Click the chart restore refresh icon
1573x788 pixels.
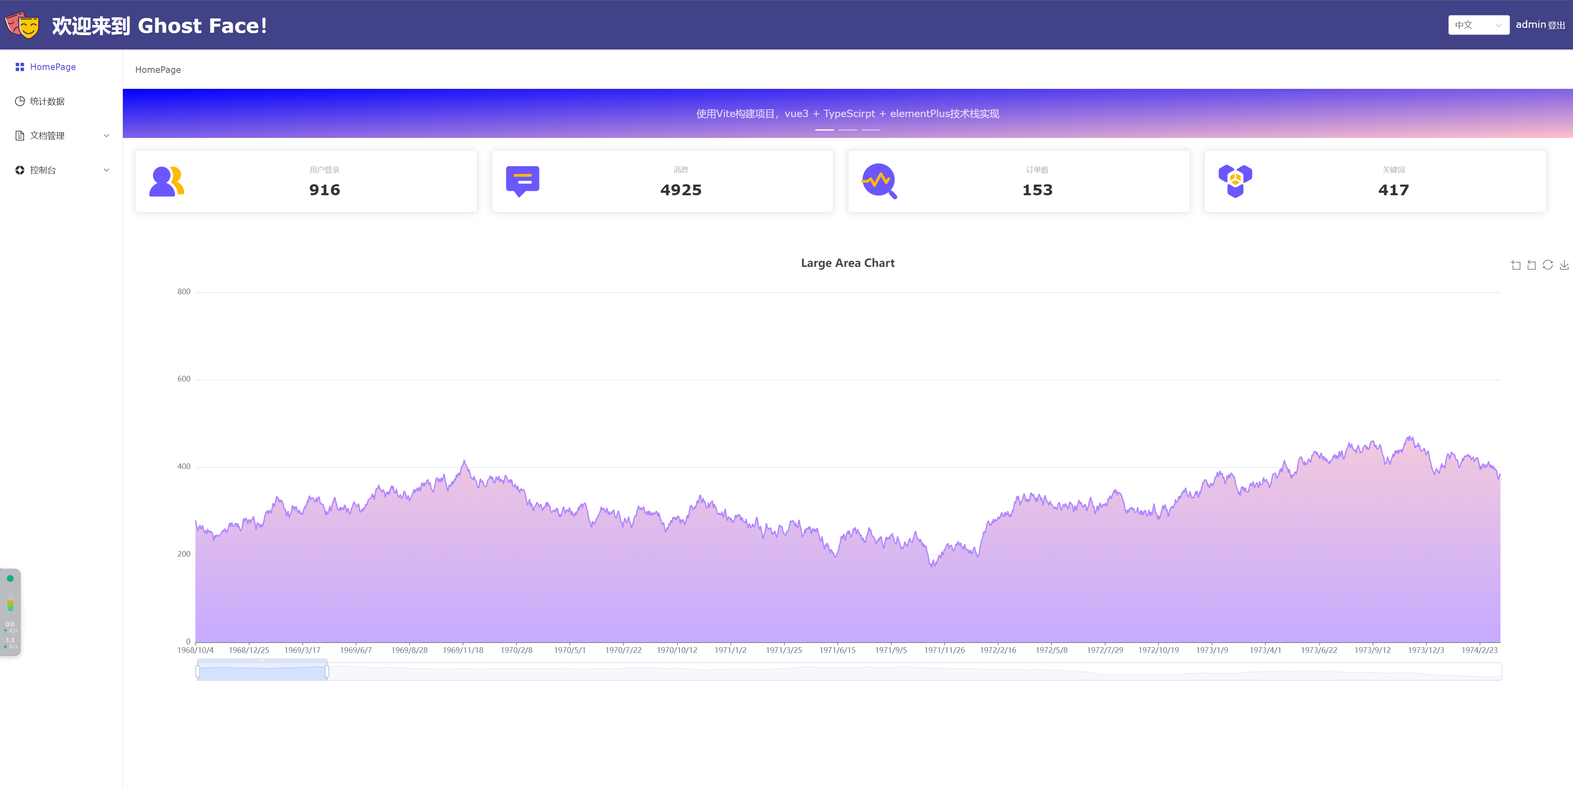coord(1547,265)
